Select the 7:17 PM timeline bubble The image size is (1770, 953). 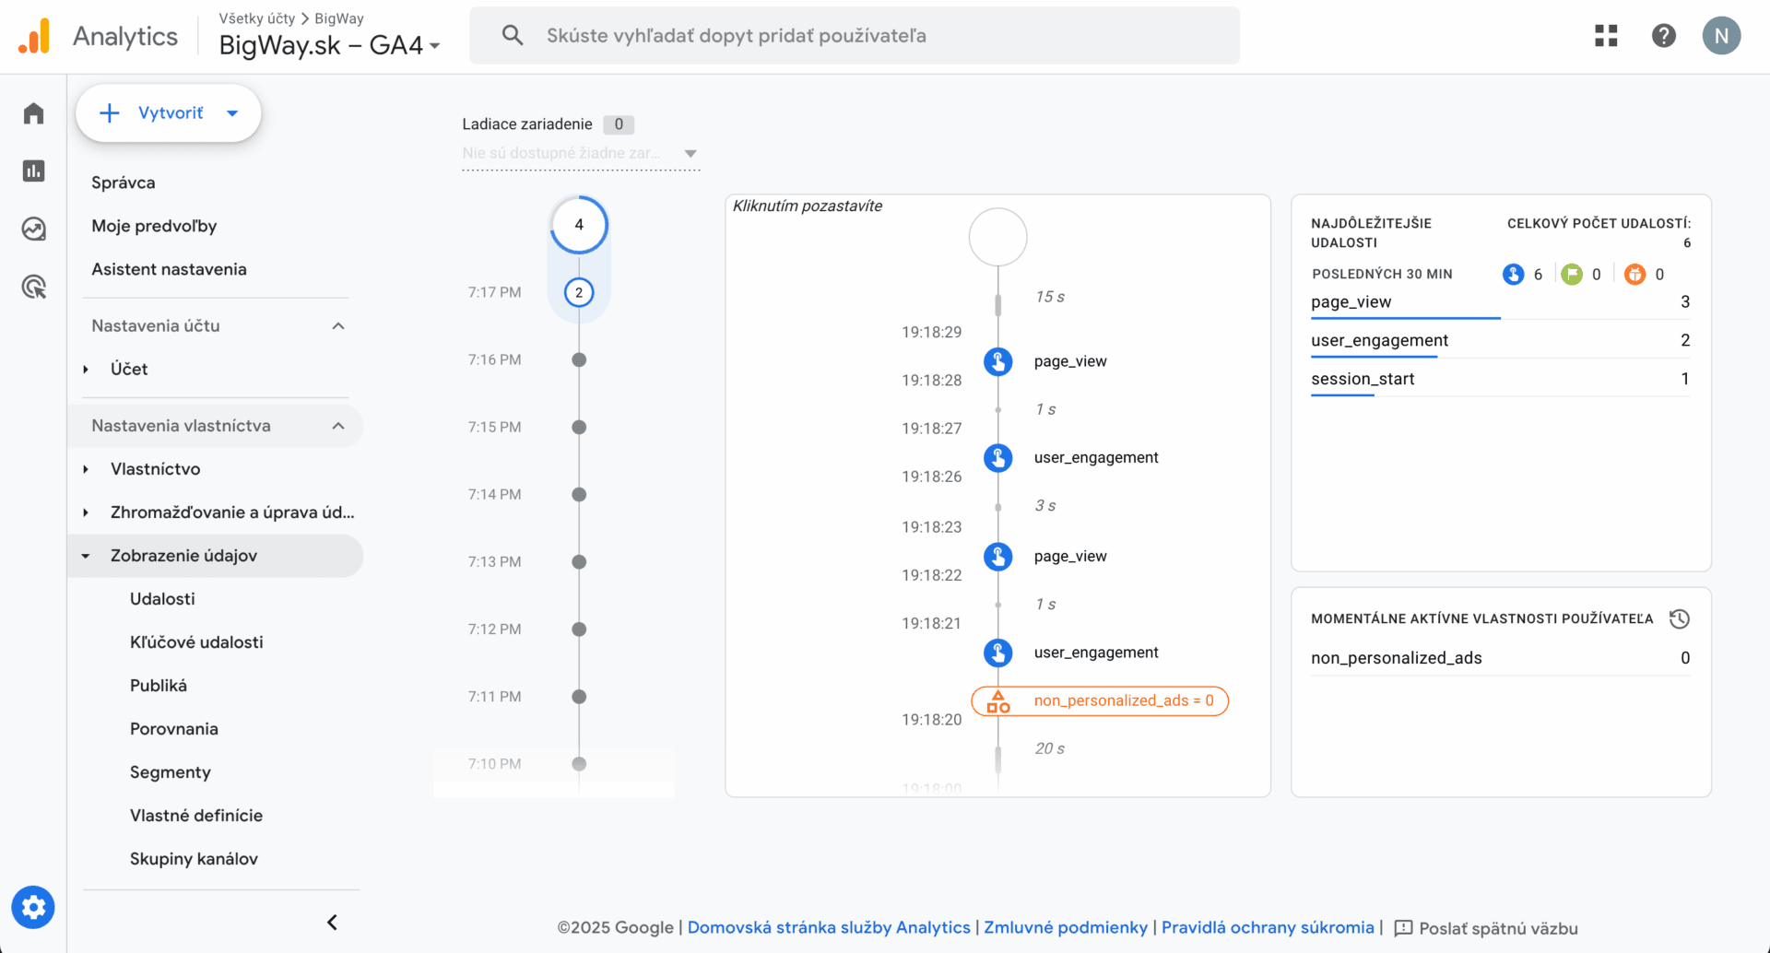point(579,293)
